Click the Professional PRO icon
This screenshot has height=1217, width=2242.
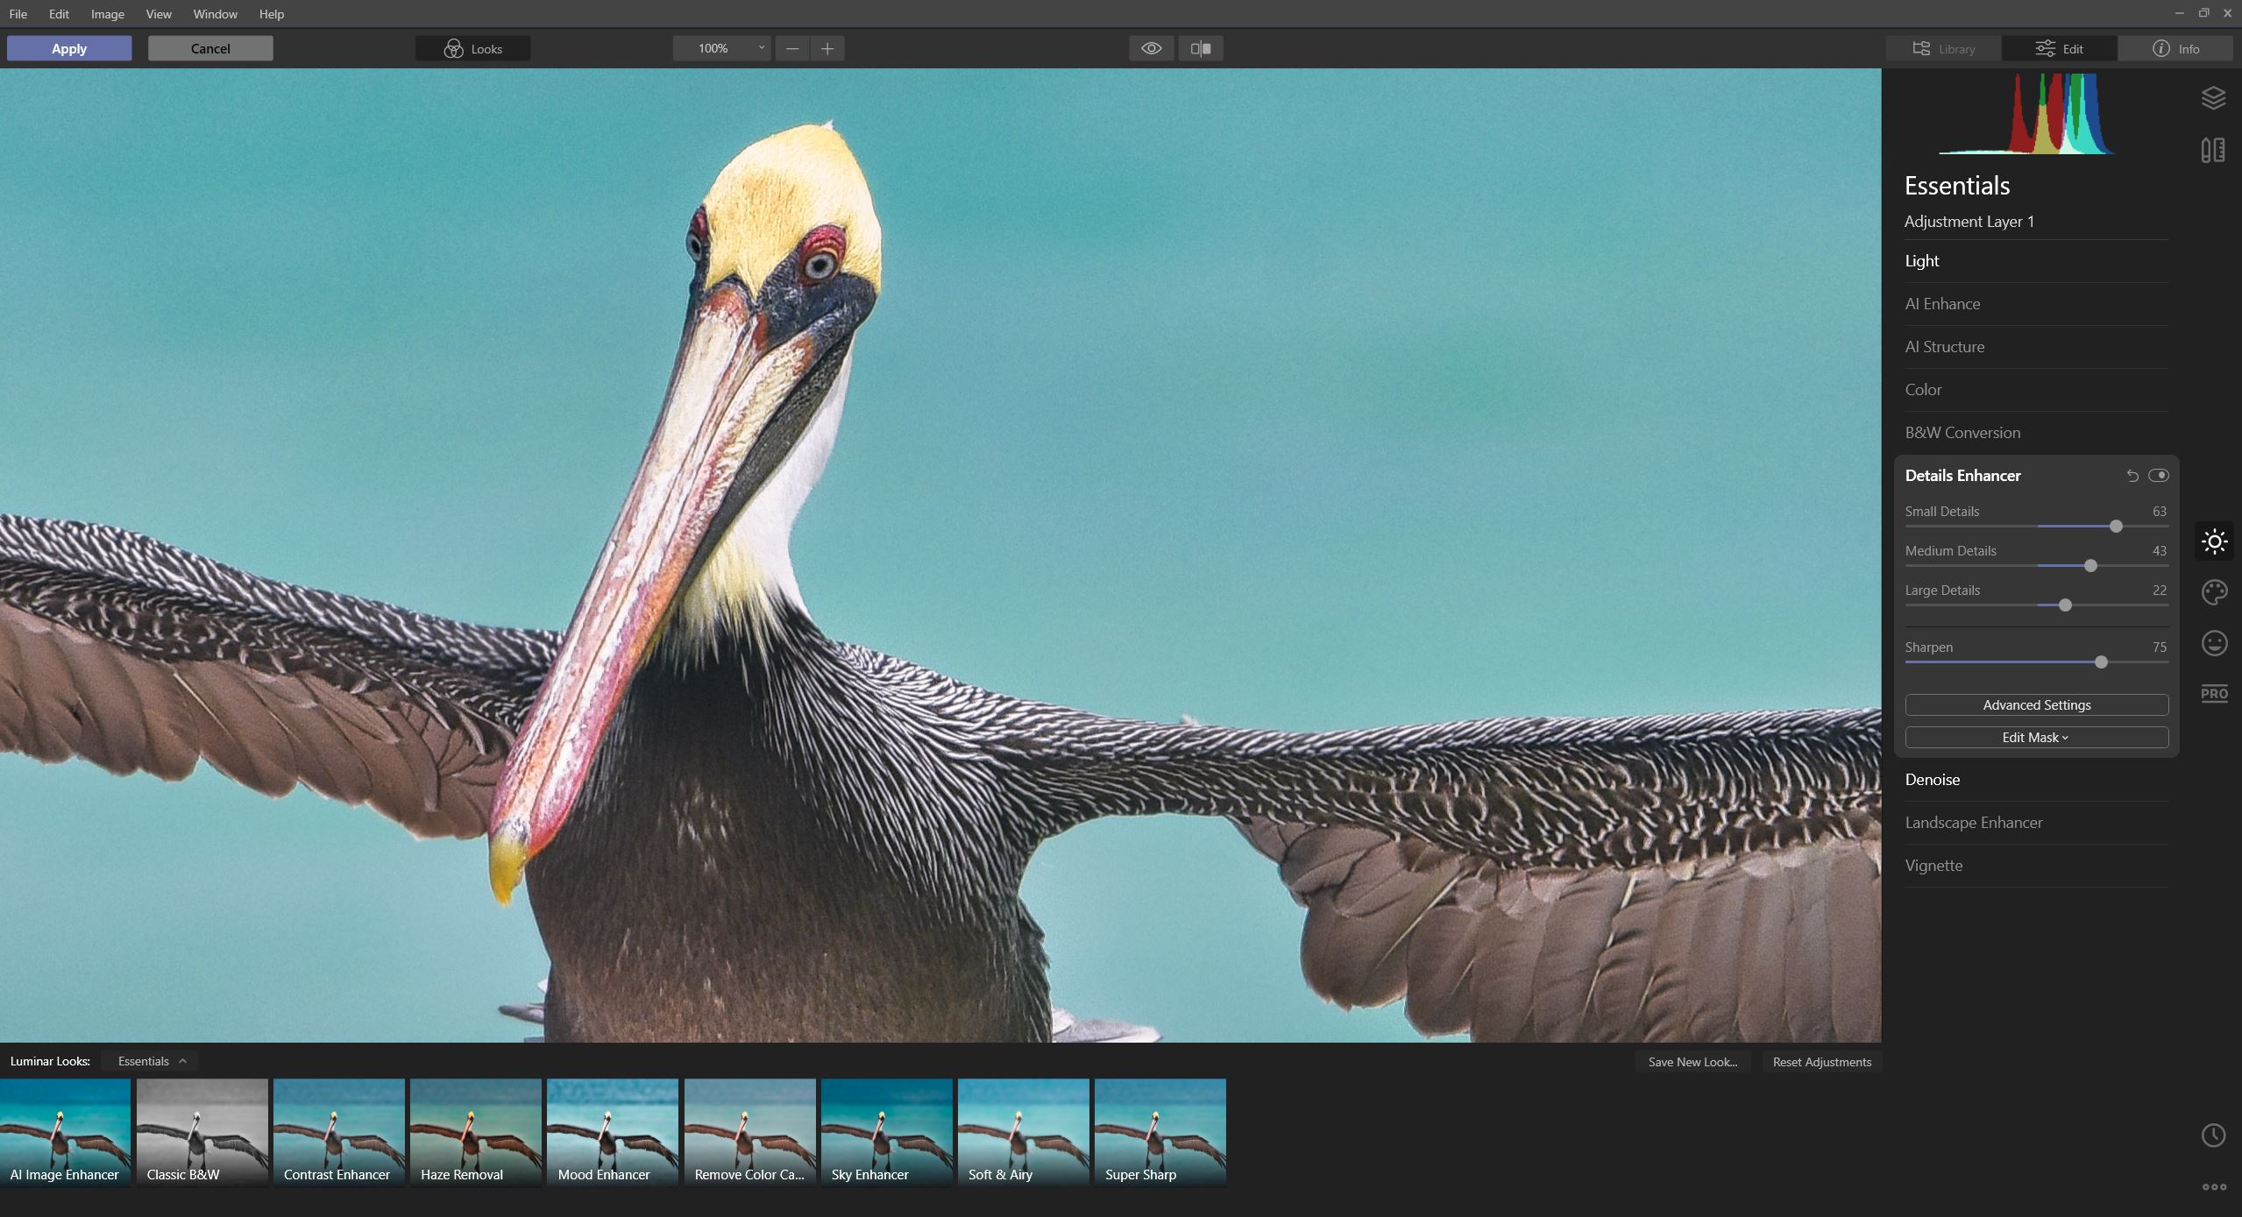point(2213,693)
